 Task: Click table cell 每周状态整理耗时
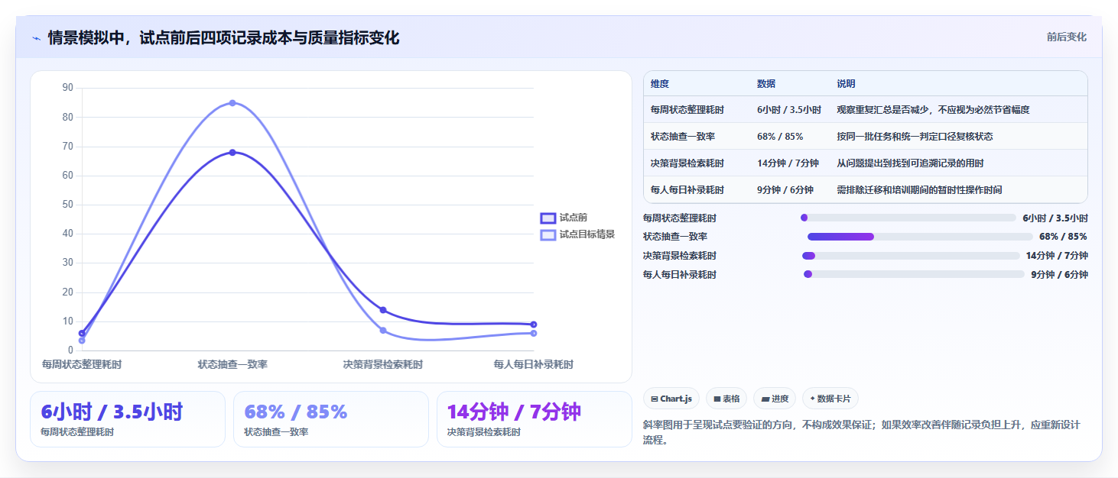point(687,110)
